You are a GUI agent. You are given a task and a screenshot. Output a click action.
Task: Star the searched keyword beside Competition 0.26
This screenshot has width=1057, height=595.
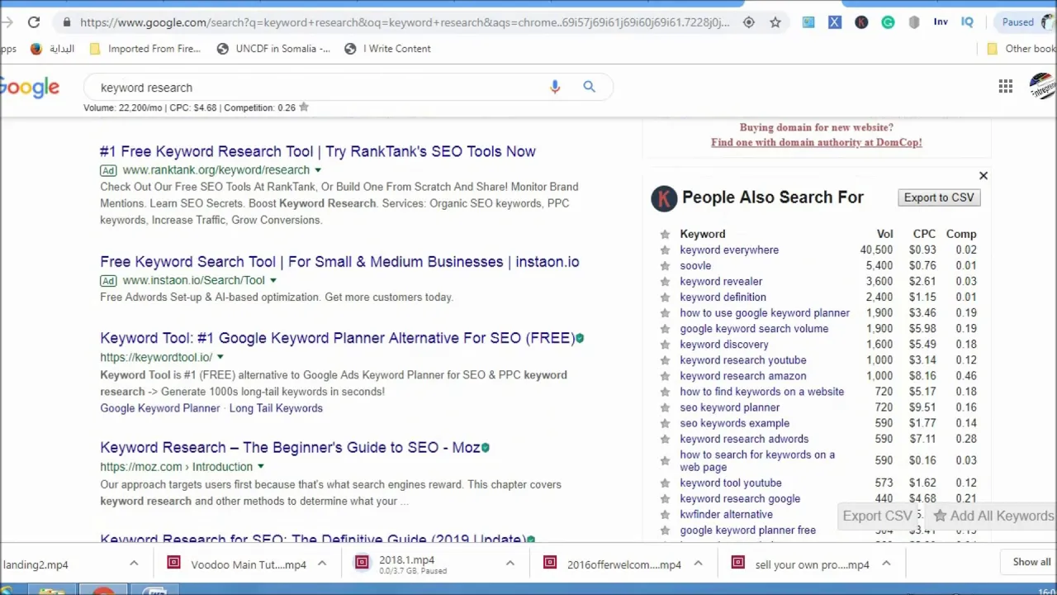[x=304, y=107]
